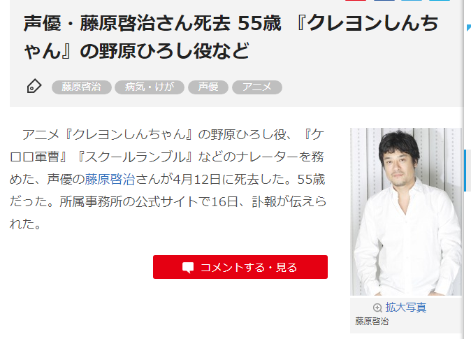Open the 藤原啓治 gray tag pill

[x=81, y=87]
